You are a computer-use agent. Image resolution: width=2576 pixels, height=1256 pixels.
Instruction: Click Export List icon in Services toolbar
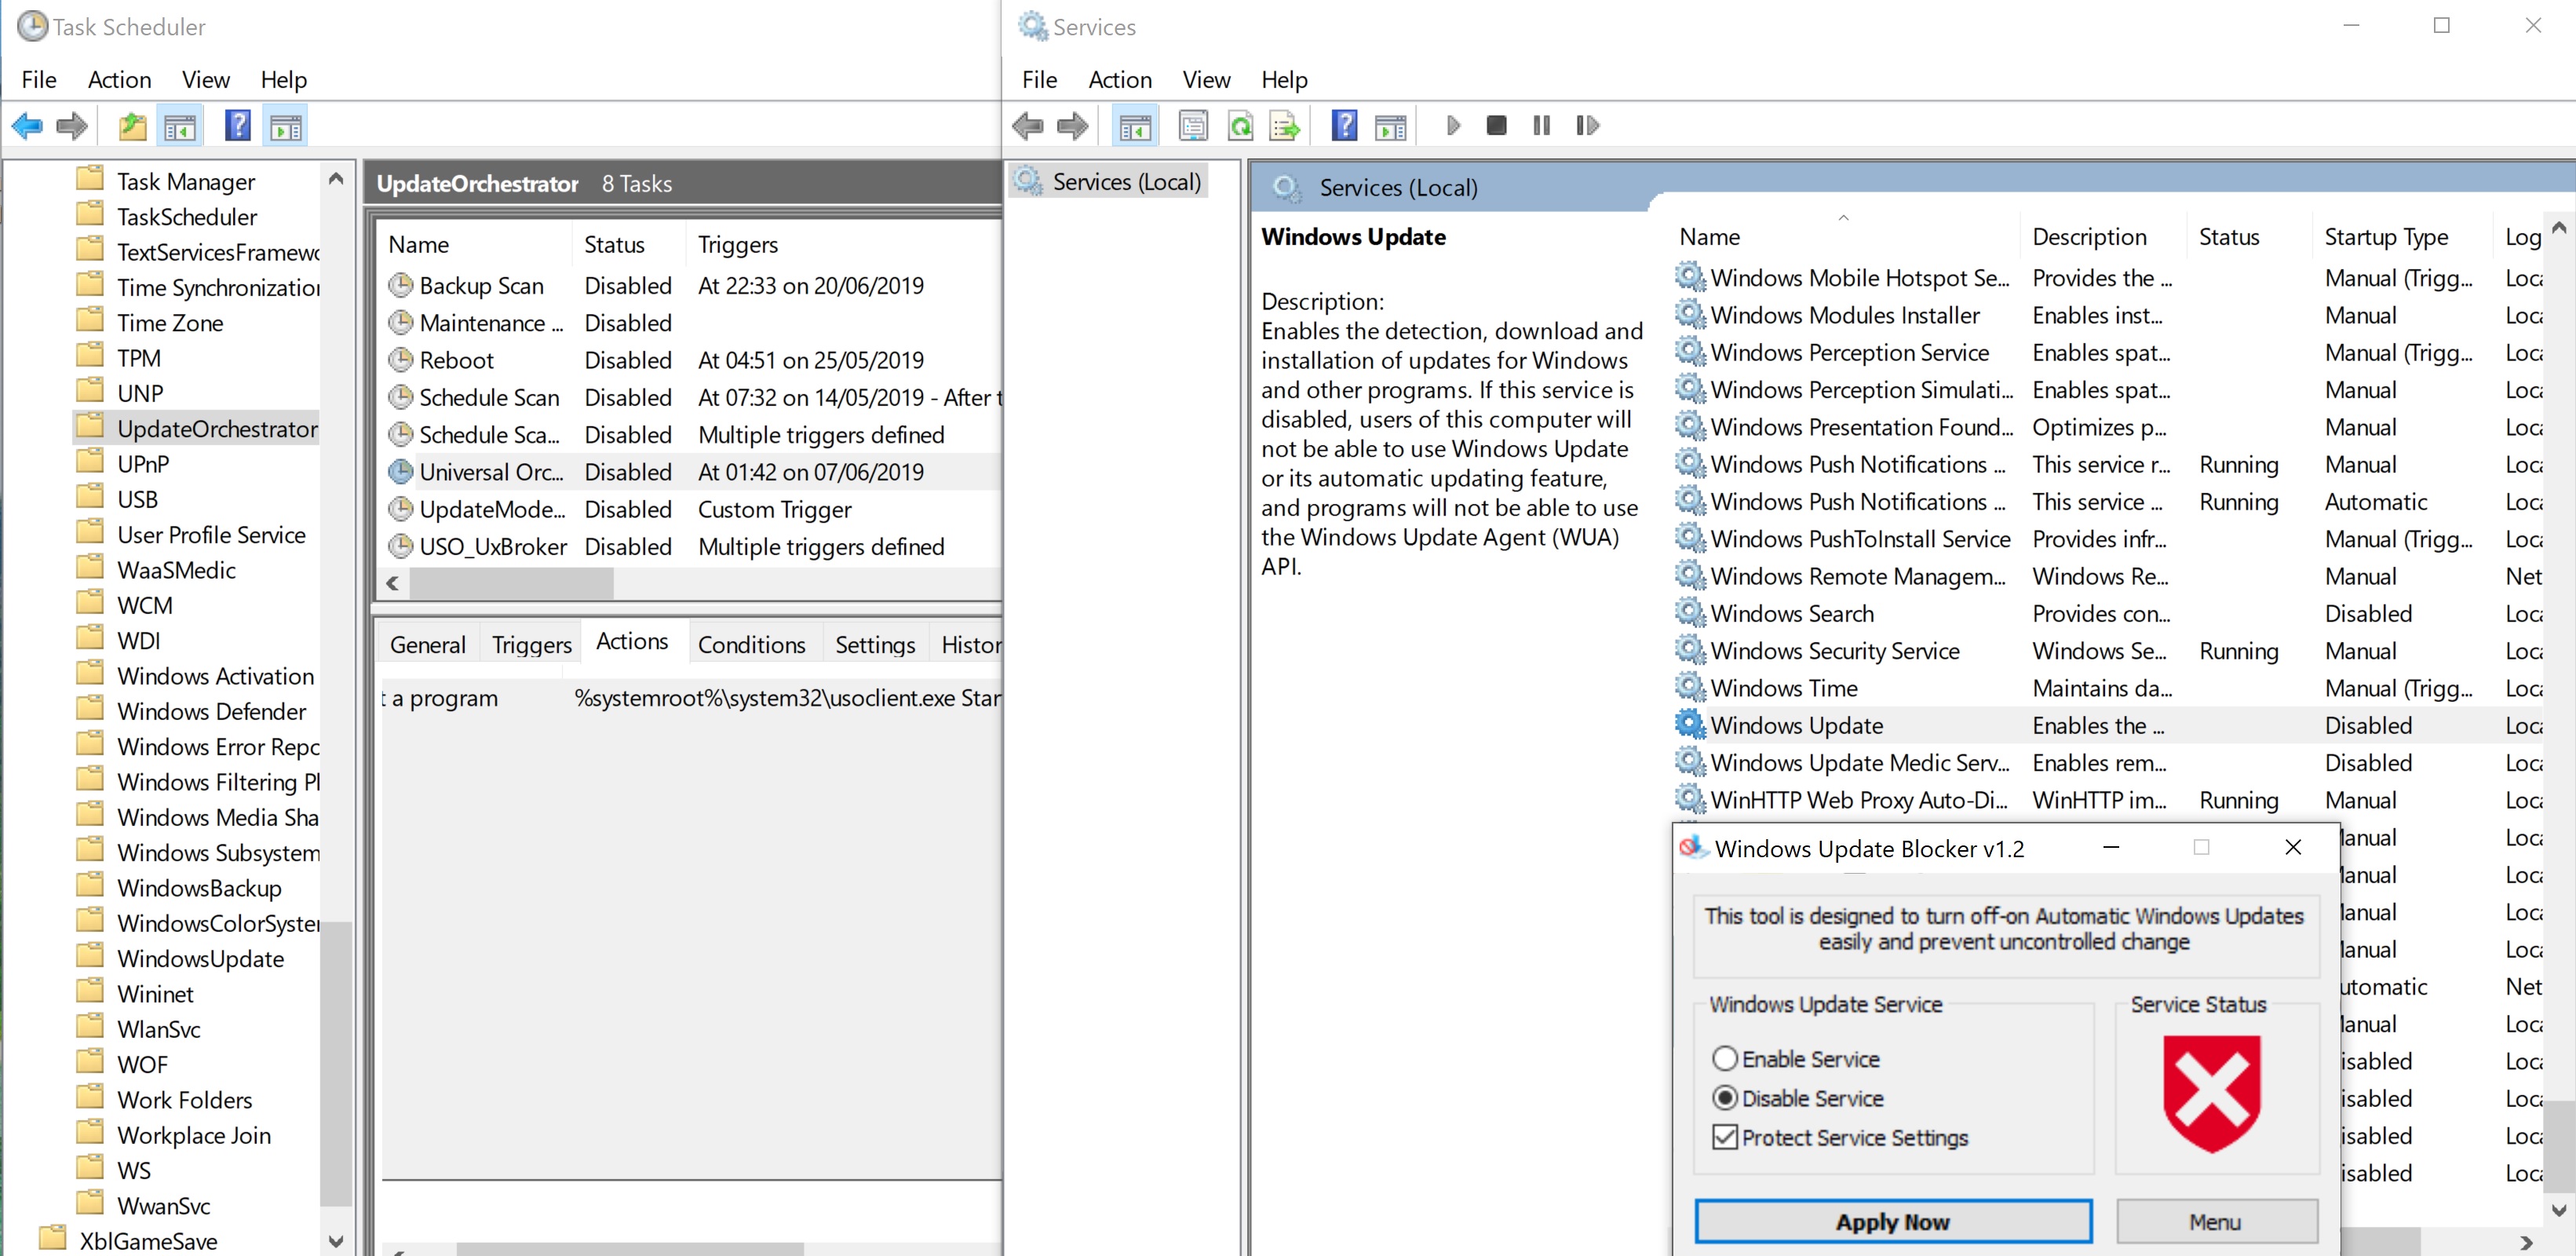point(1284,126)
